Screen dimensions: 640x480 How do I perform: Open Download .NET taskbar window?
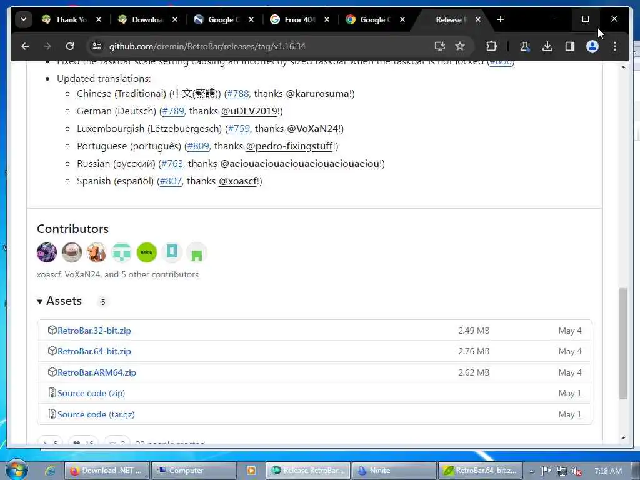tap(107, 471)
